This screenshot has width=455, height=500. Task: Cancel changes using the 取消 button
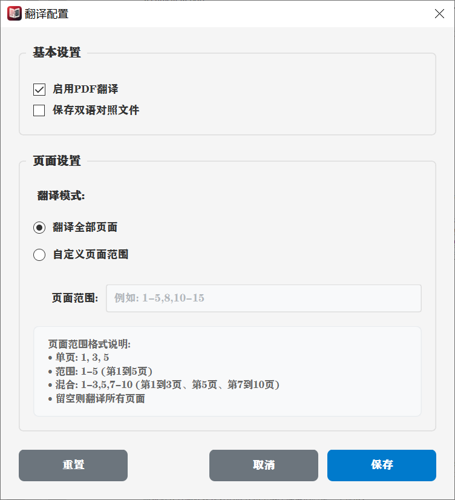[263, 465]
